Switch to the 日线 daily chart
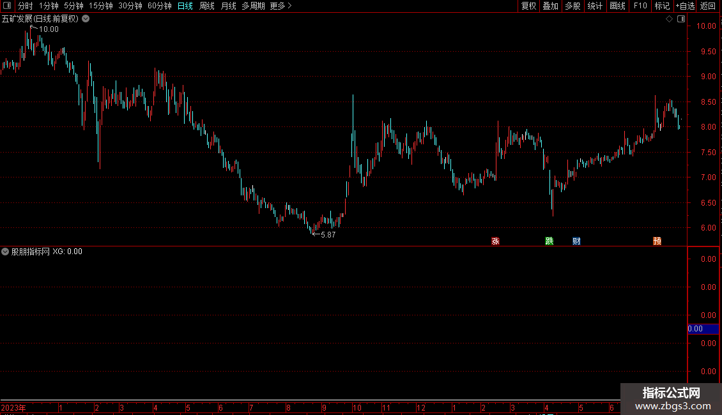722x415 pixels. click(x=185, y=6)
